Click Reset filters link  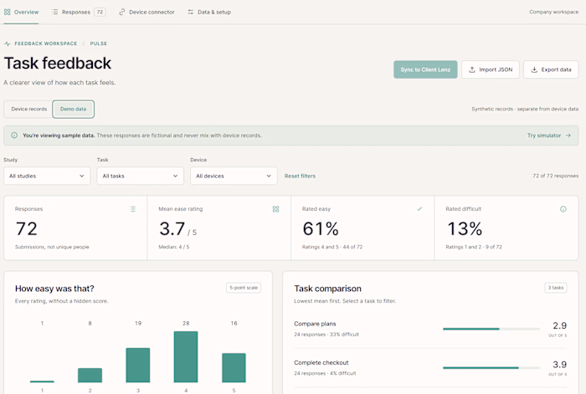300,176
